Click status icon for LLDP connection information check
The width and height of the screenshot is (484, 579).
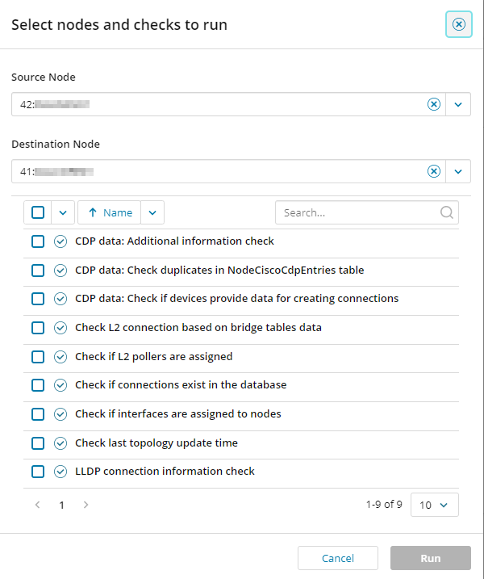point(60,472)
